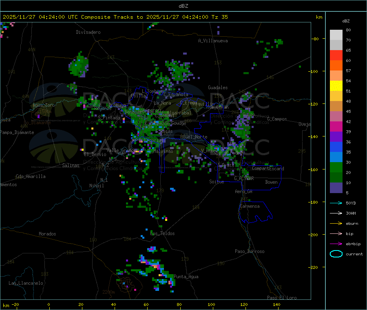Viewport: 367px width, 310px height.
Task: Click the '140' tick on horizontal km axis
Action: pyautogui.click(x=276, y=304)
